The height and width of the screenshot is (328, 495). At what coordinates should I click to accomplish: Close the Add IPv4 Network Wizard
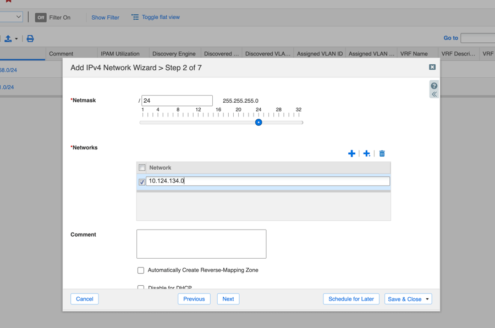tap(432, 67)
